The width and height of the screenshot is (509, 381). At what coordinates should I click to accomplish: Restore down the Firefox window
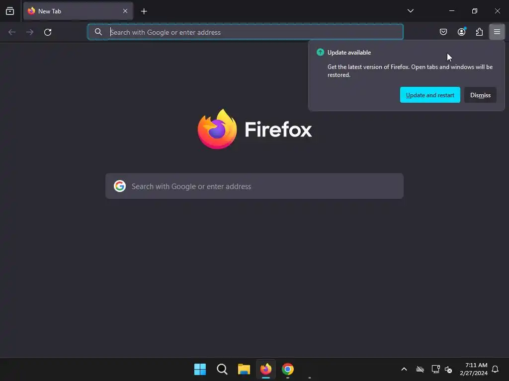[x=475, y=11]
